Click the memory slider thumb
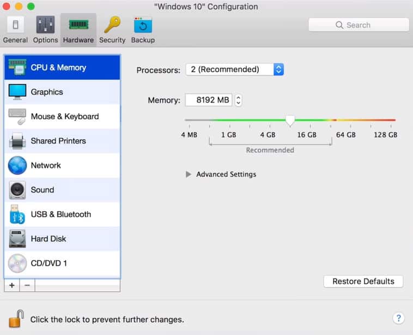Viewport: 413px width, 335px height. click(290, 121)
